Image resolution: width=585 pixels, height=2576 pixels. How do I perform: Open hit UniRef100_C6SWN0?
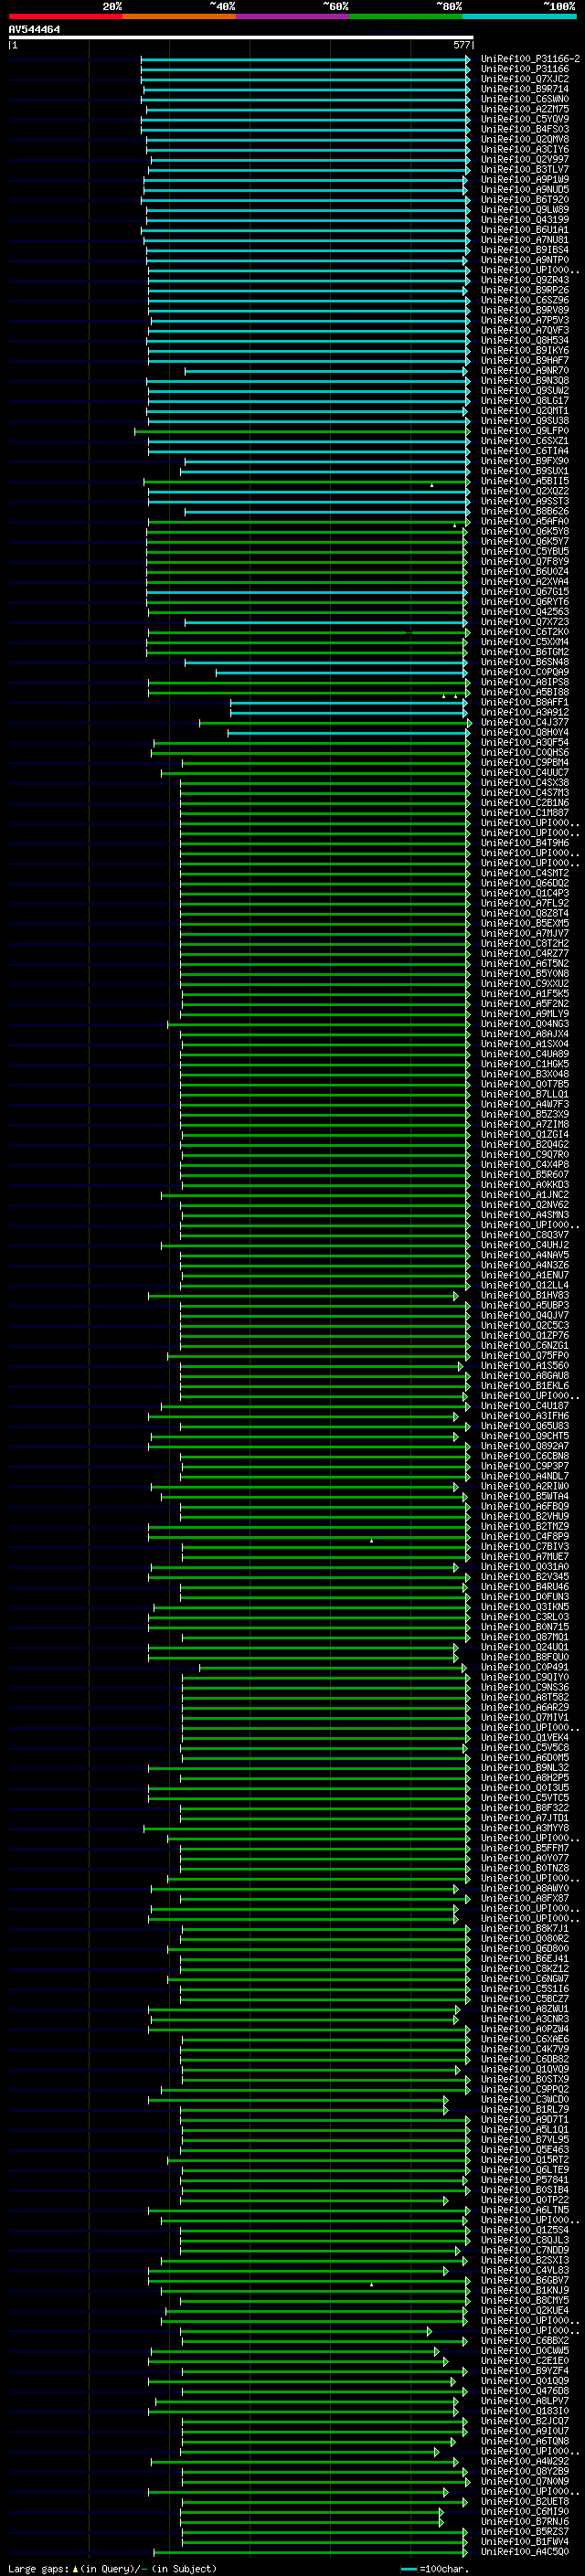point(524,99)
